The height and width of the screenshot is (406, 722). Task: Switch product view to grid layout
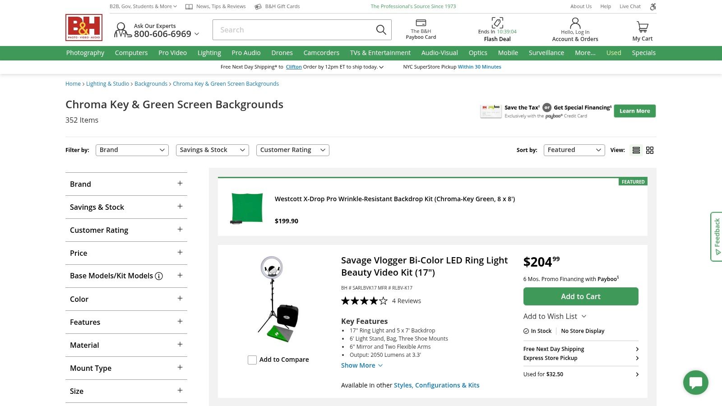click(650, 150)
